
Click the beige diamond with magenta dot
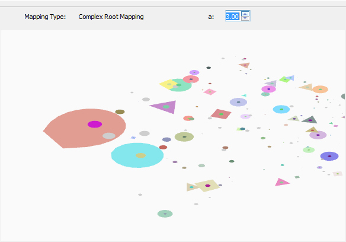coord(207,186)
